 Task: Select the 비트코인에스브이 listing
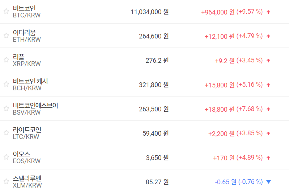(35, 105)
